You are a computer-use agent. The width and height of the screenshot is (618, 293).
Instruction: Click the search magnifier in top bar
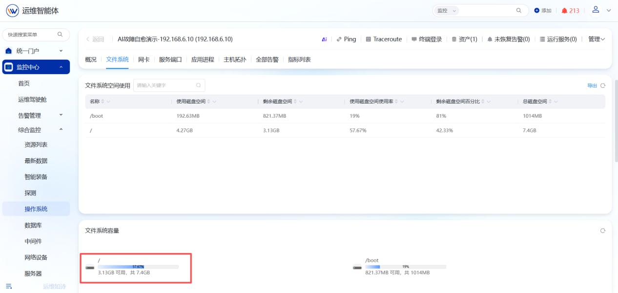519,10
